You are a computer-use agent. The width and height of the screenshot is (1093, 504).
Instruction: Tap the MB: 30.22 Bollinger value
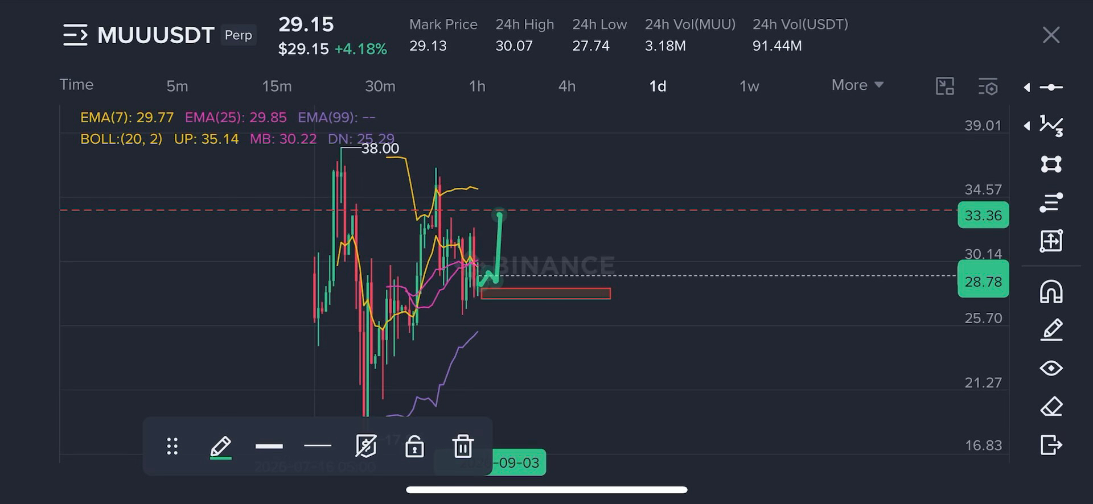(x=283, y=139)
